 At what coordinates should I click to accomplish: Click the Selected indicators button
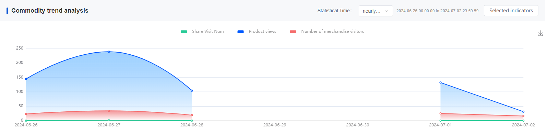coord(511,11)
